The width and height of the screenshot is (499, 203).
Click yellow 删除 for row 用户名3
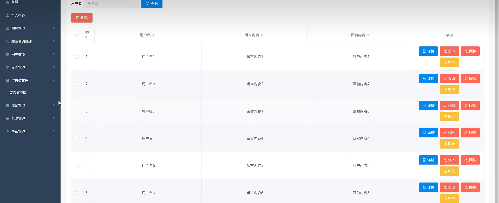(449, 117)
